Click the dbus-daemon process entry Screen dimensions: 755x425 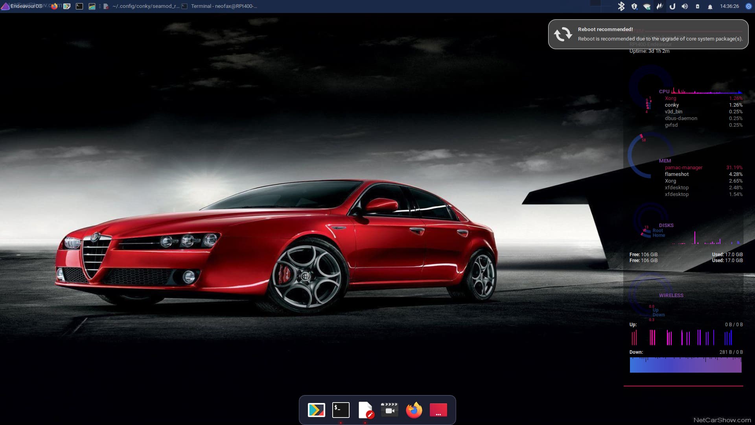[x=681, y=118]
